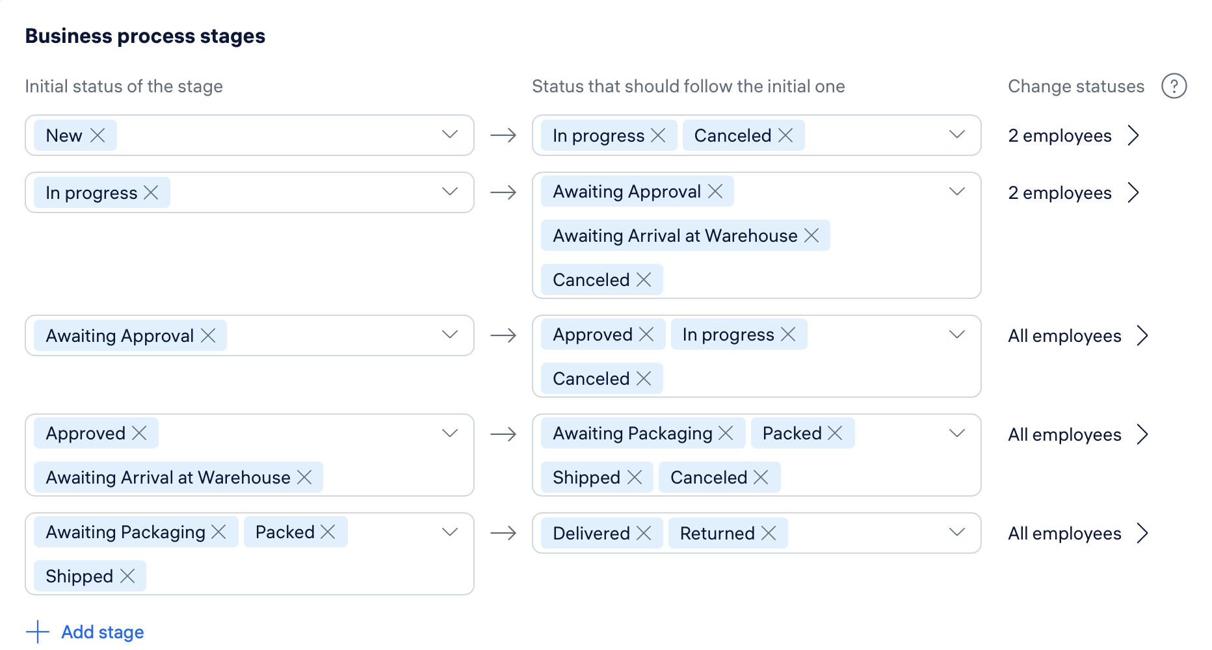Expand follow-up dropdown containing Awaiting Packaging
Viewport: 1212px width, 650px height.
pyautogui.click(x=956, y=434)
